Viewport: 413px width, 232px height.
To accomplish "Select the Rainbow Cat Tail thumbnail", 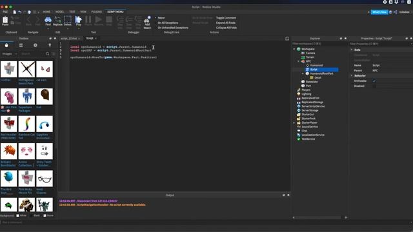I will point(26,124).
